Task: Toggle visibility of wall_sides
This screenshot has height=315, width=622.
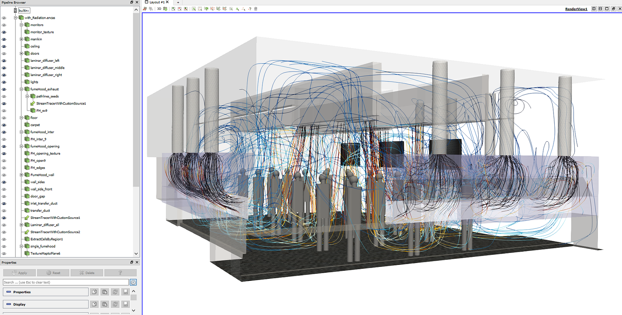Action: tap(4, 182)
